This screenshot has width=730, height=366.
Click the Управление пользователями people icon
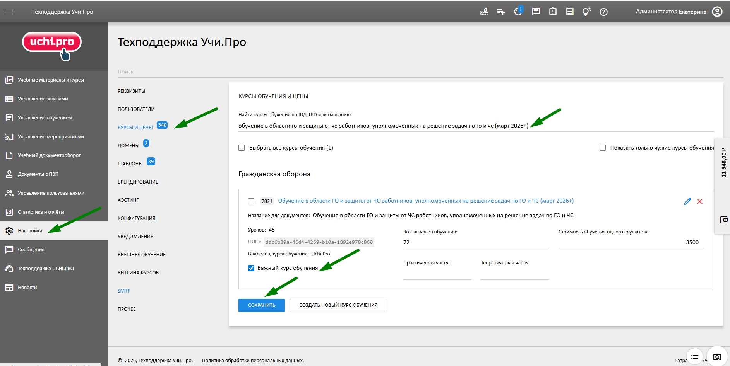coord(9,193)
